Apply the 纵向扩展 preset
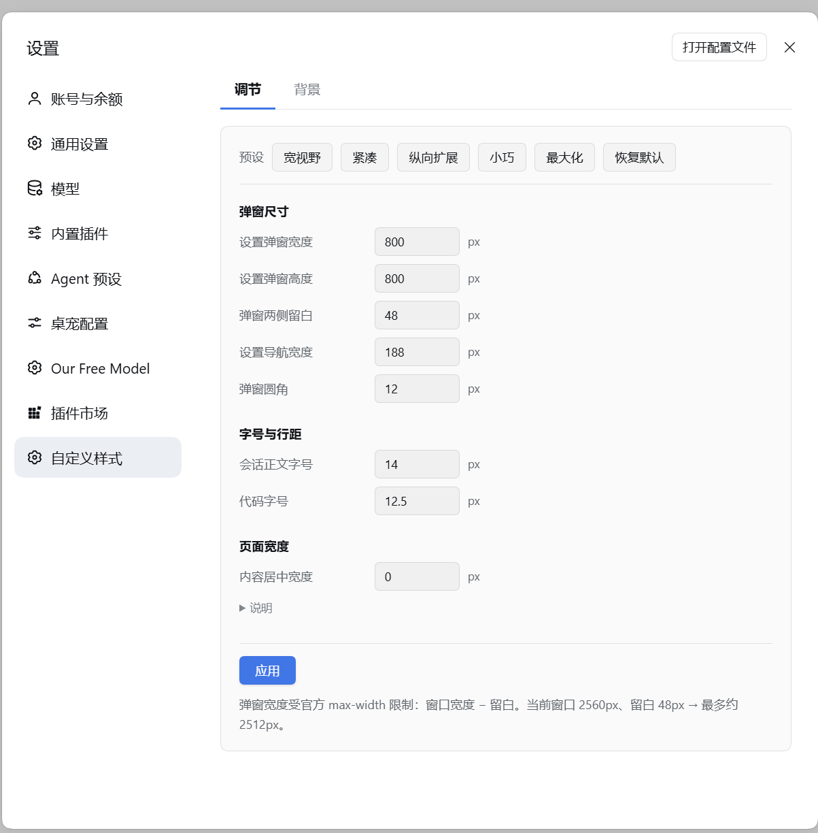Screen dimensions: 818x833 coord(433,157)
